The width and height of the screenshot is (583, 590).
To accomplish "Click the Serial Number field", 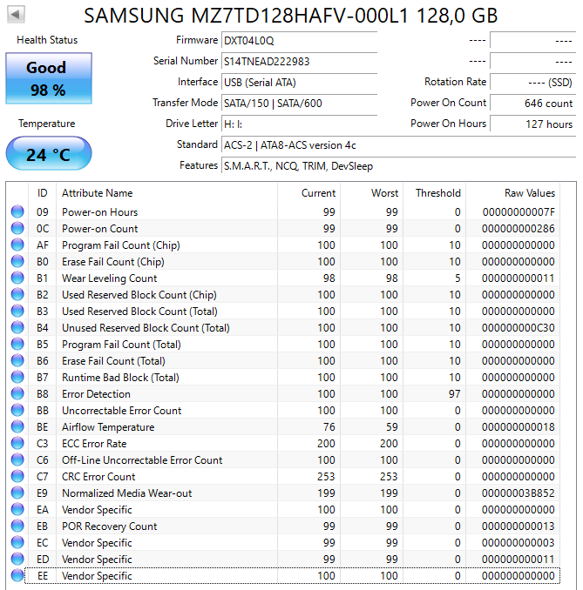I will pos(299,62).
